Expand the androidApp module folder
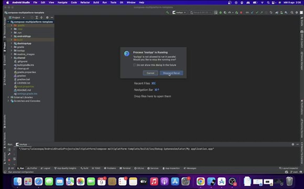The width and height of the screenshot is (304, 189). pos(12,36)
